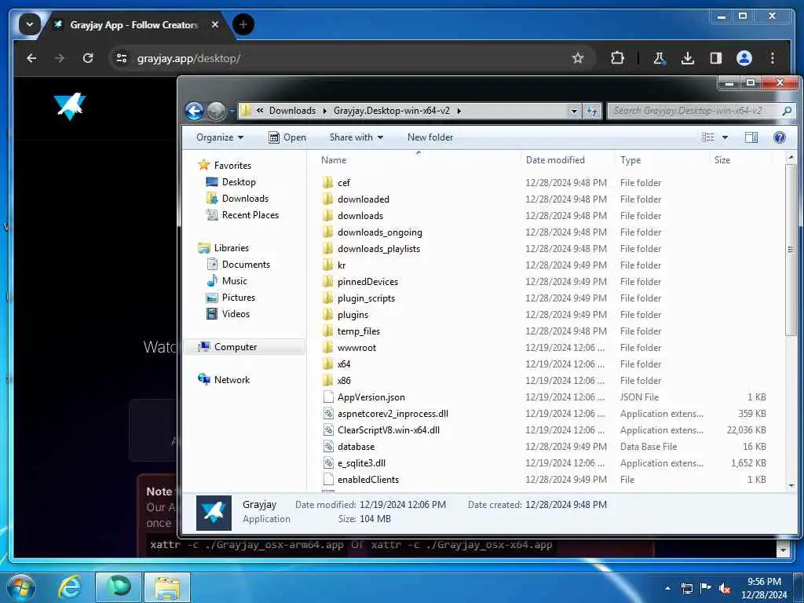
Task: Click the change view icon in Explorer
Action: (708, 137)
